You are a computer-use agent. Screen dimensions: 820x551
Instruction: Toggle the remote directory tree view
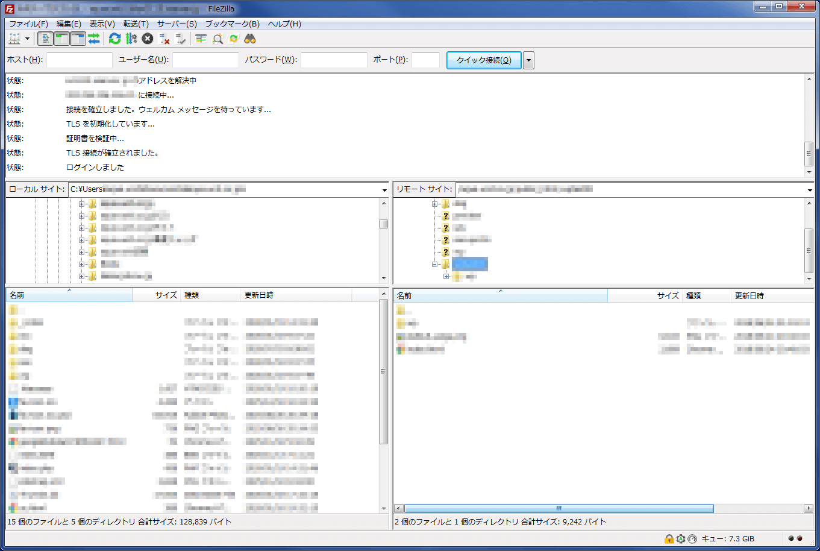tap(78, 39)
